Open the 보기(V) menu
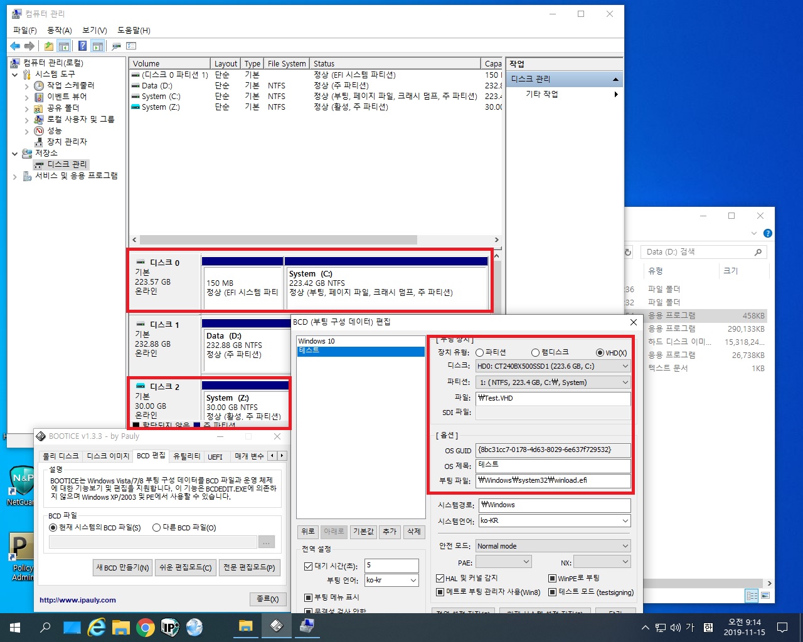The width and height of the screenshot is (803, 642). tap(94, 30)
